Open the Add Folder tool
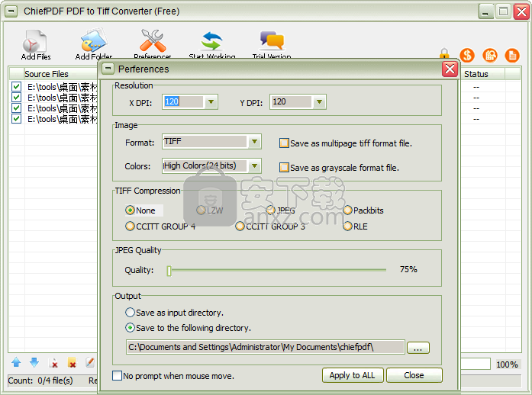Viewport: 532px width, 395px height. tap(94, 45)
